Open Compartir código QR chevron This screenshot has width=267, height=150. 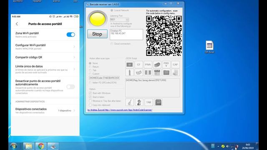(x=74, y=57)
